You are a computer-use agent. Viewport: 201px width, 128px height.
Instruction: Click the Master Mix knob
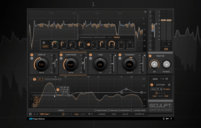154,64
